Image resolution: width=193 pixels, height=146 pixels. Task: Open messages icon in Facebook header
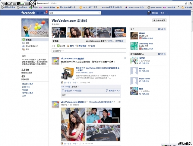click(x=42, y=13)
